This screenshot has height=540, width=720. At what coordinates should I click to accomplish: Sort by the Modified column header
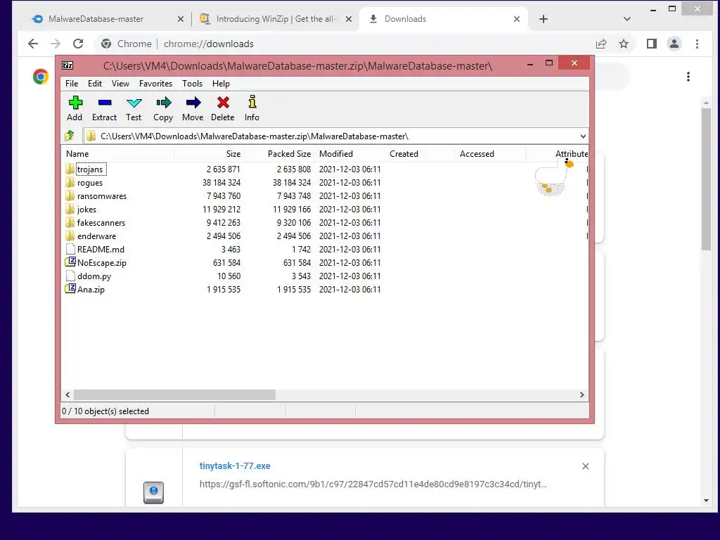(349, 154)
